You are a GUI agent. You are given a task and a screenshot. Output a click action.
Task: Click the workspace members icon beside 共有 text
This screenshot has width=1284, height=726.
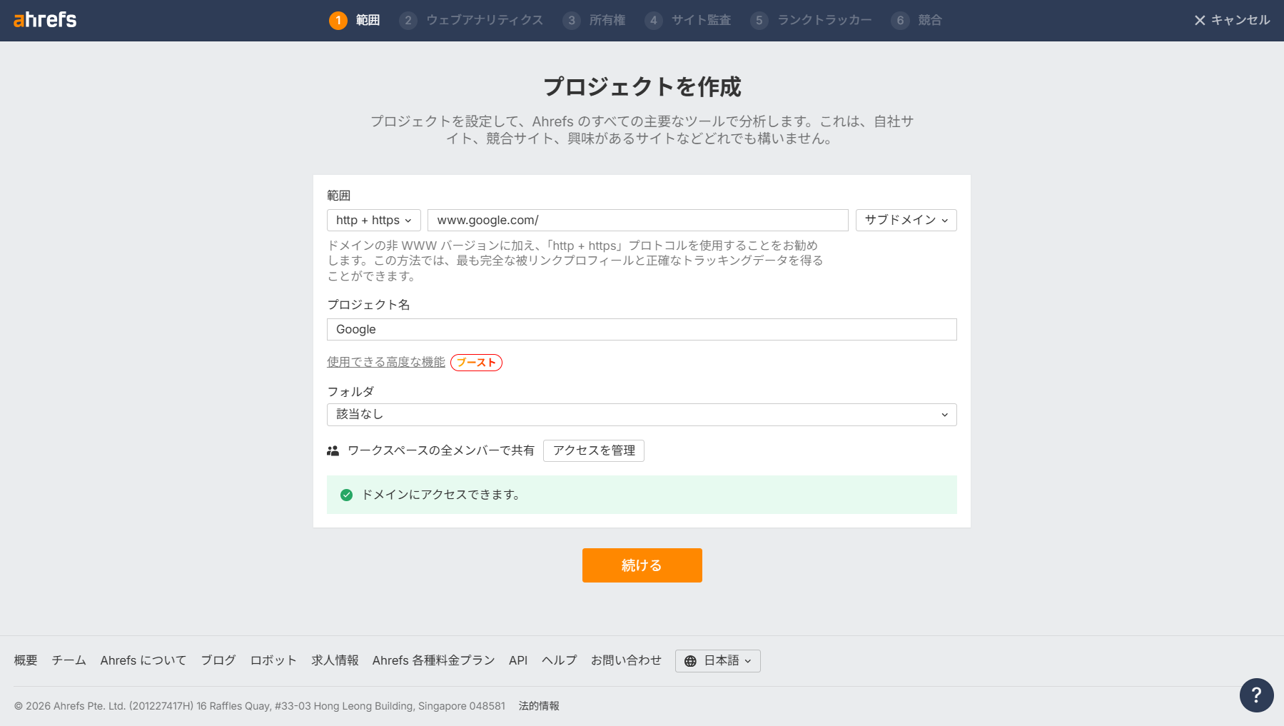coord(333,450)
